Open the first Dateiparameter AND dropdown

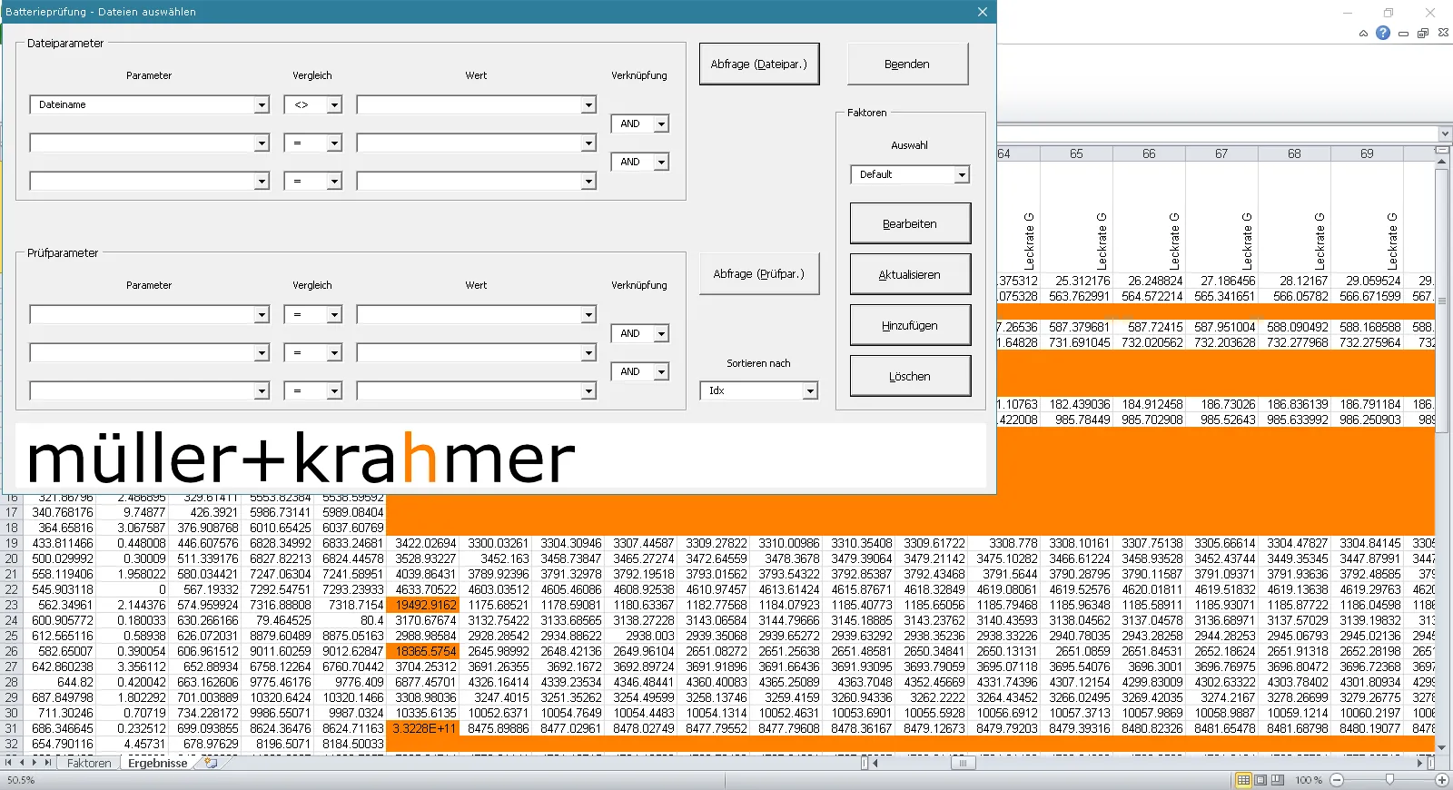click(661, 124)
